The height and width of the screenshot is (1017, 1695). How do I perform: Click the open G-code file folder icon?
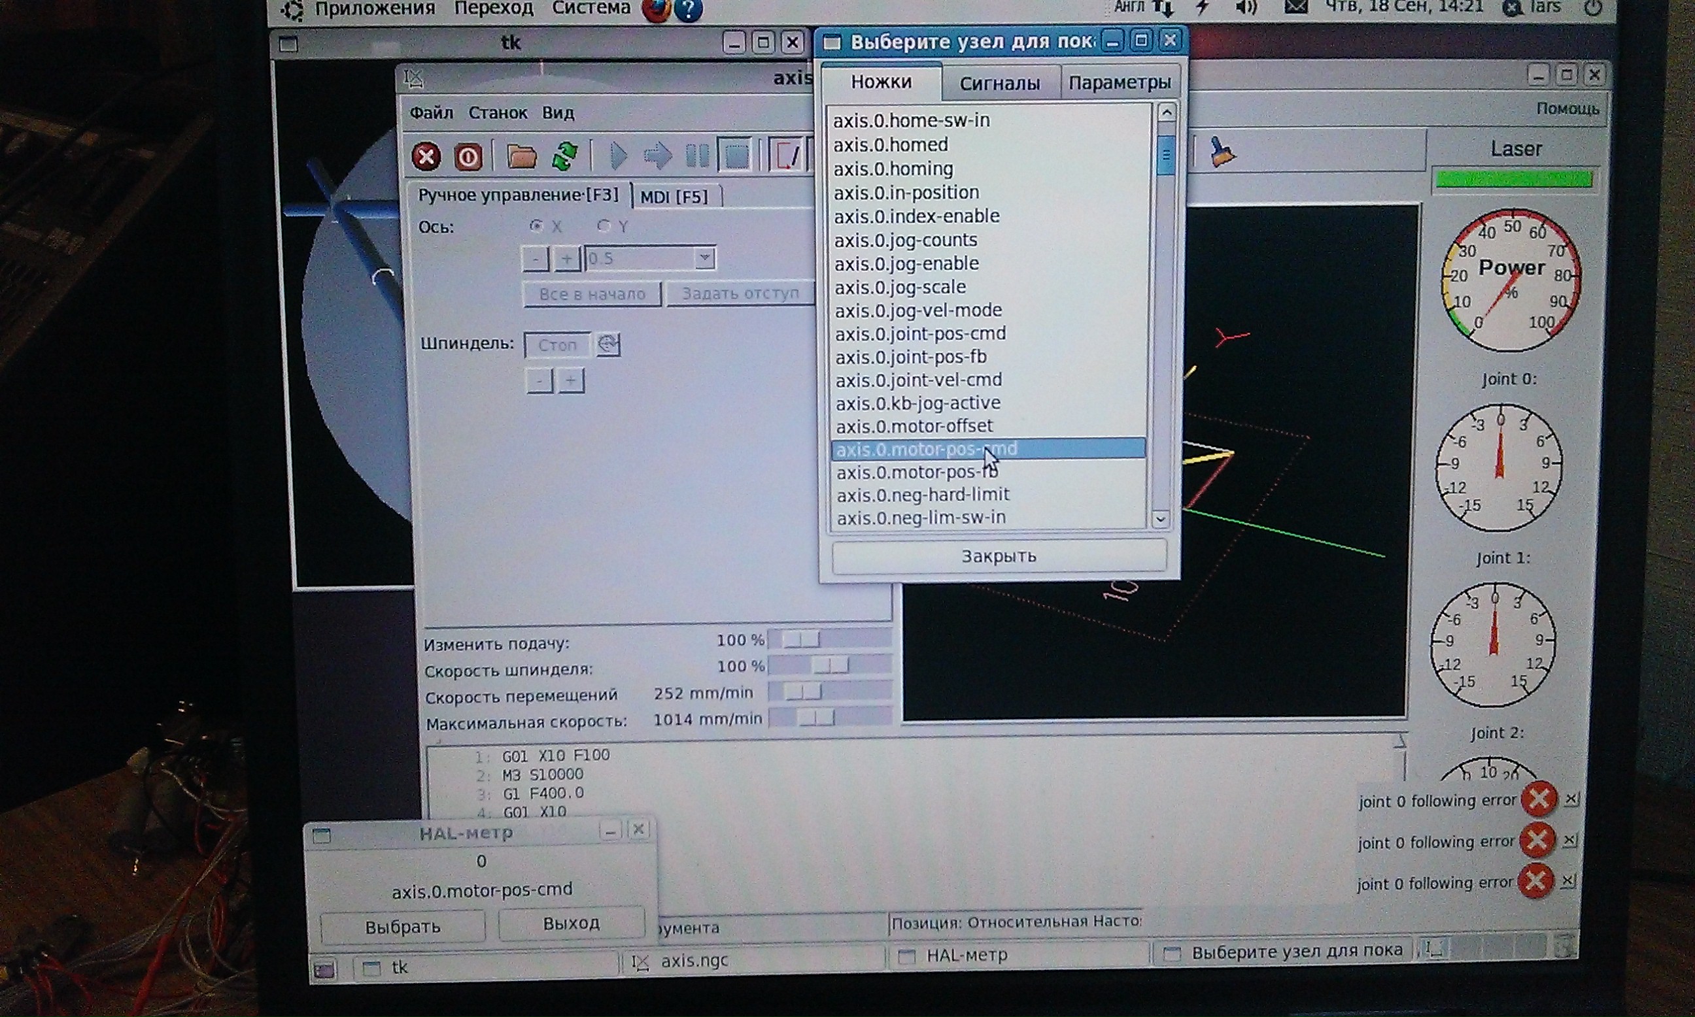[521, 156]
